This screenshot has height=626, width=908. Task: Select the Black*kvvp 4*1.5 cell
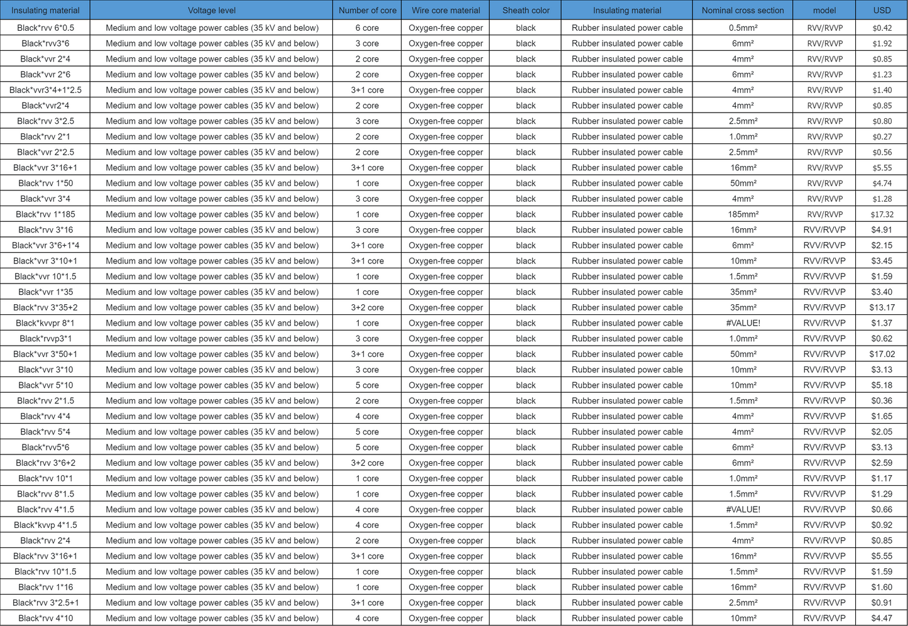coord(45,525)
